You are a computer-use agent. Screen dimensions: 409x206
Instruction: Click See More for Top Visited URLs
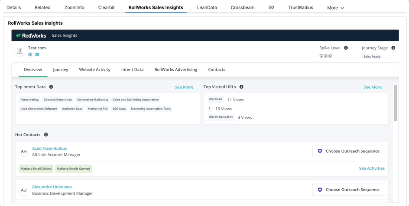pyautogui.click(x=372, y=87)
